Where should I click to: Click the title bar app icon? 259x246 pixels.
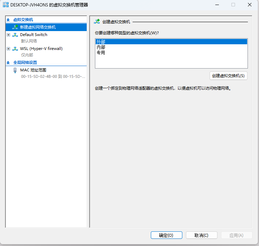point(6,5)
